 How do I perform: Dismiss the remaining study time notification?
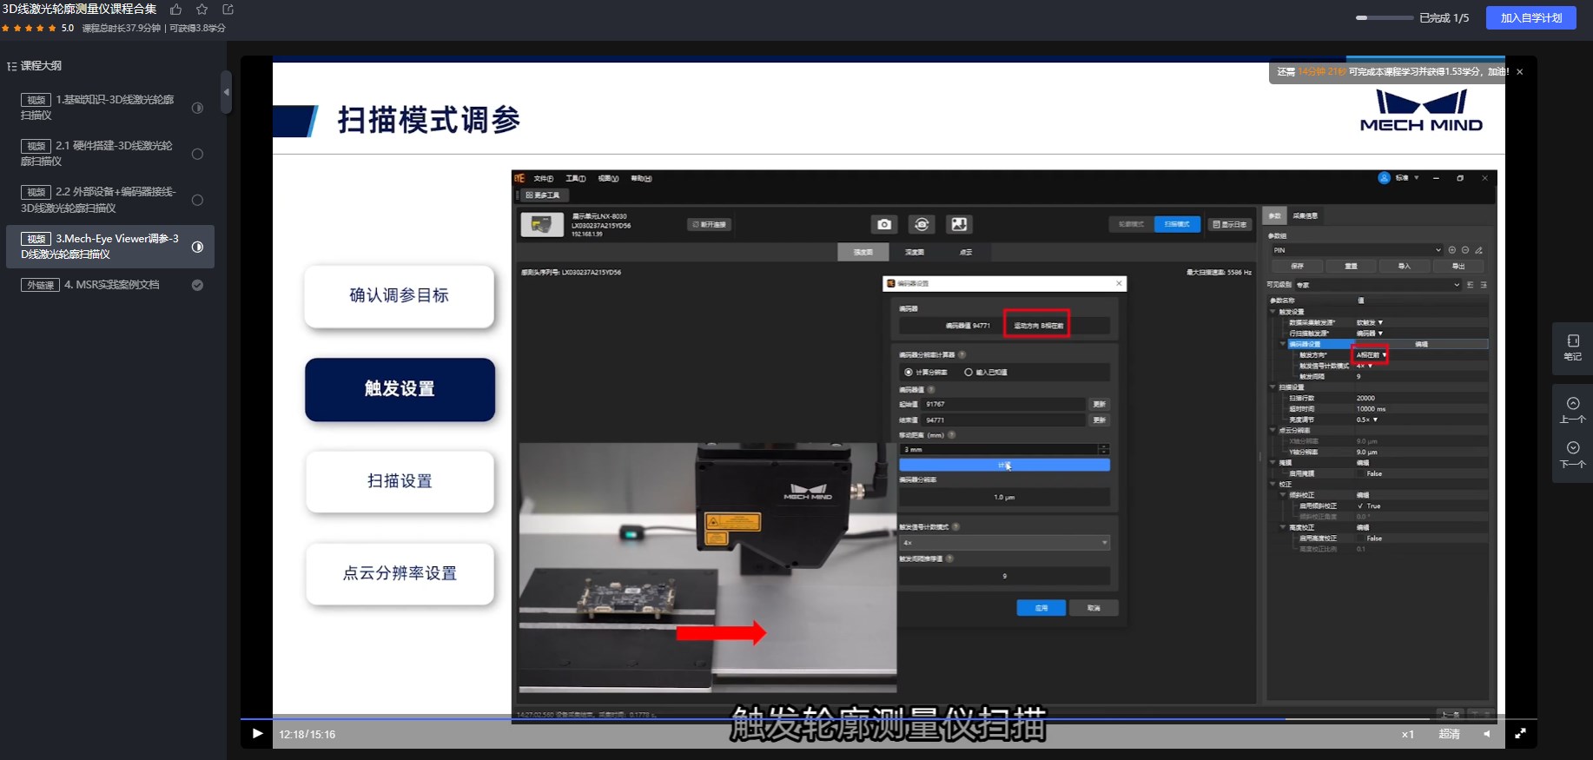1519,72
